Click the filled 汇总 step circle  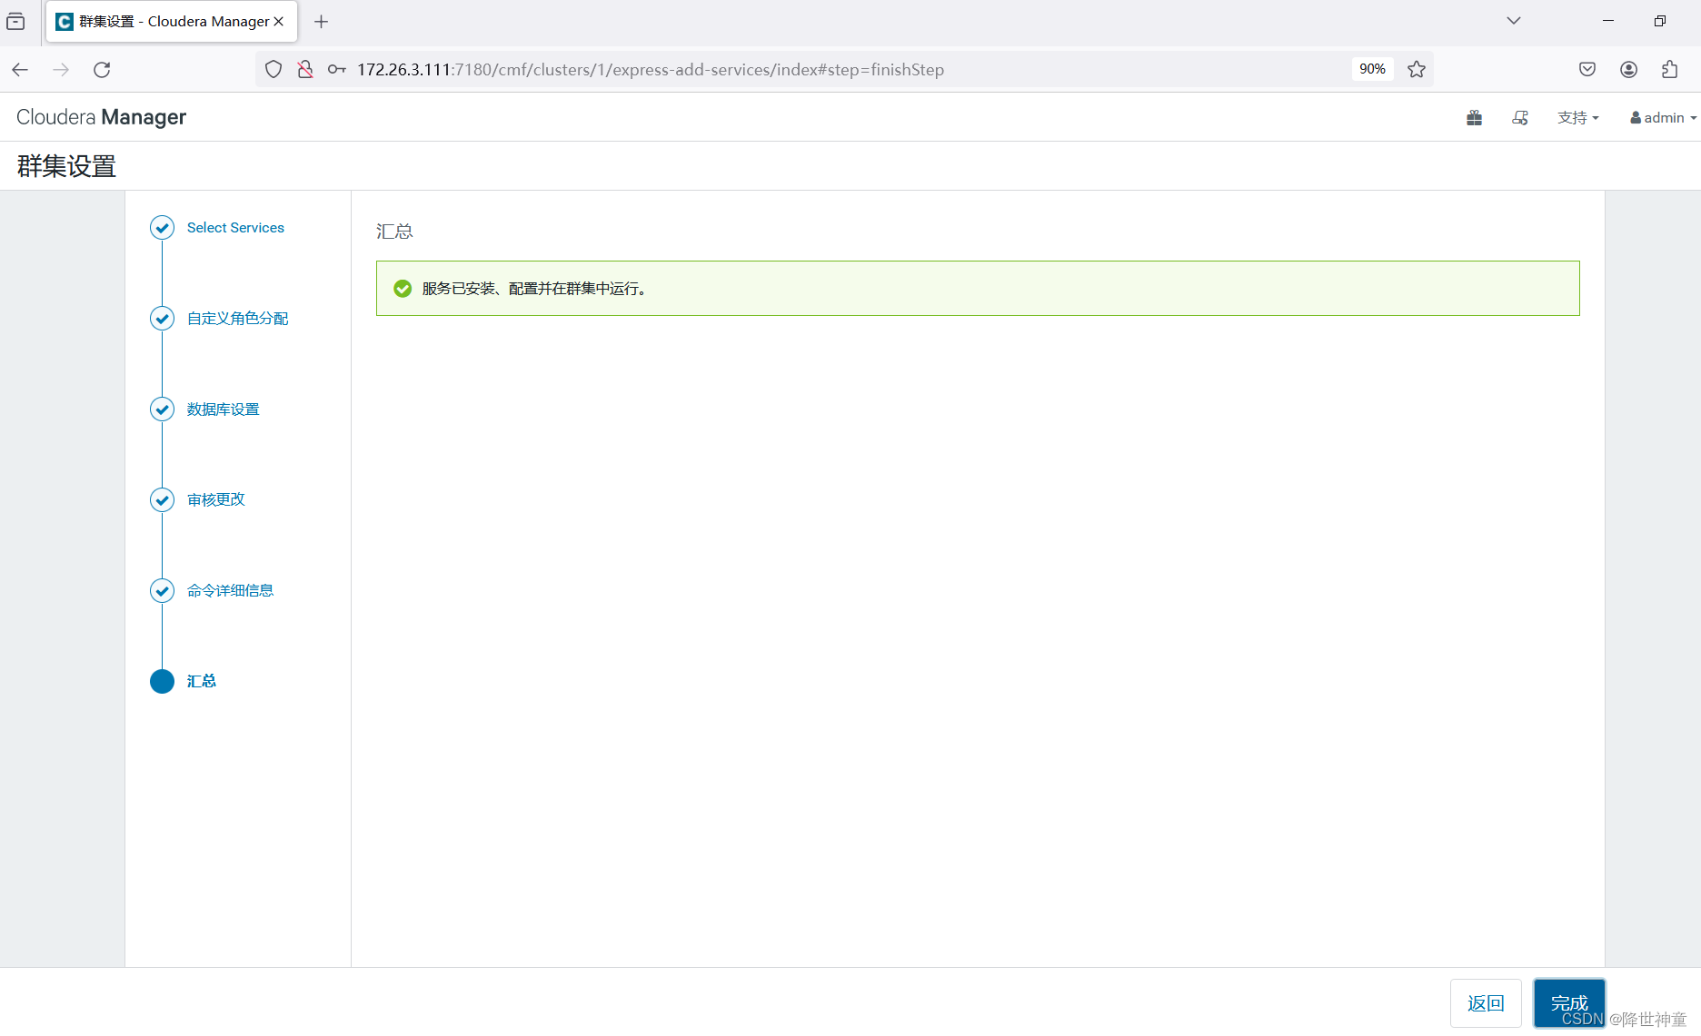[162, 682]
